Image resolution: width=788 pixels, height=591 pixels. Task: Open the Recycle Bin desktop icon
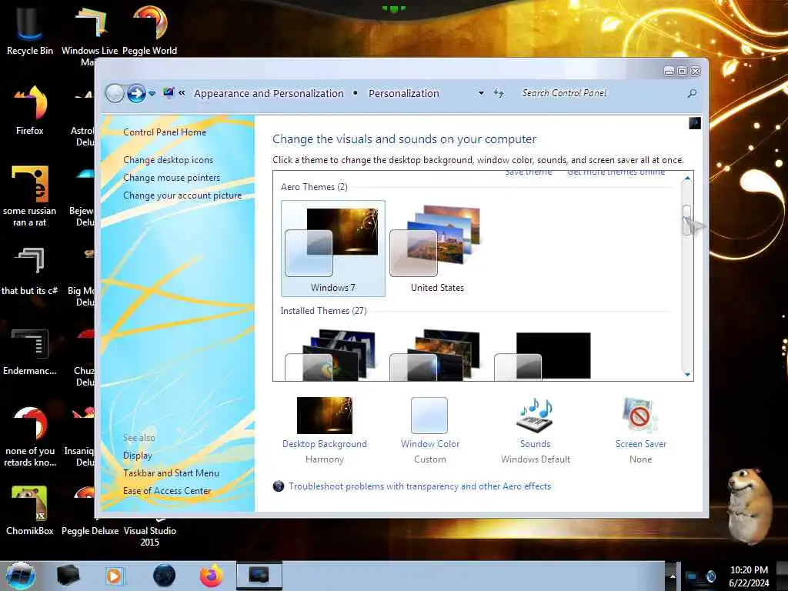coord(29,29)
